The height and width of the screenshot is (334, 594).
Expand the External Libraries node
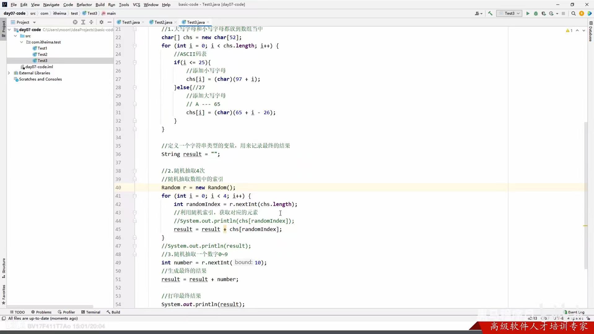[x=9, y=73]
